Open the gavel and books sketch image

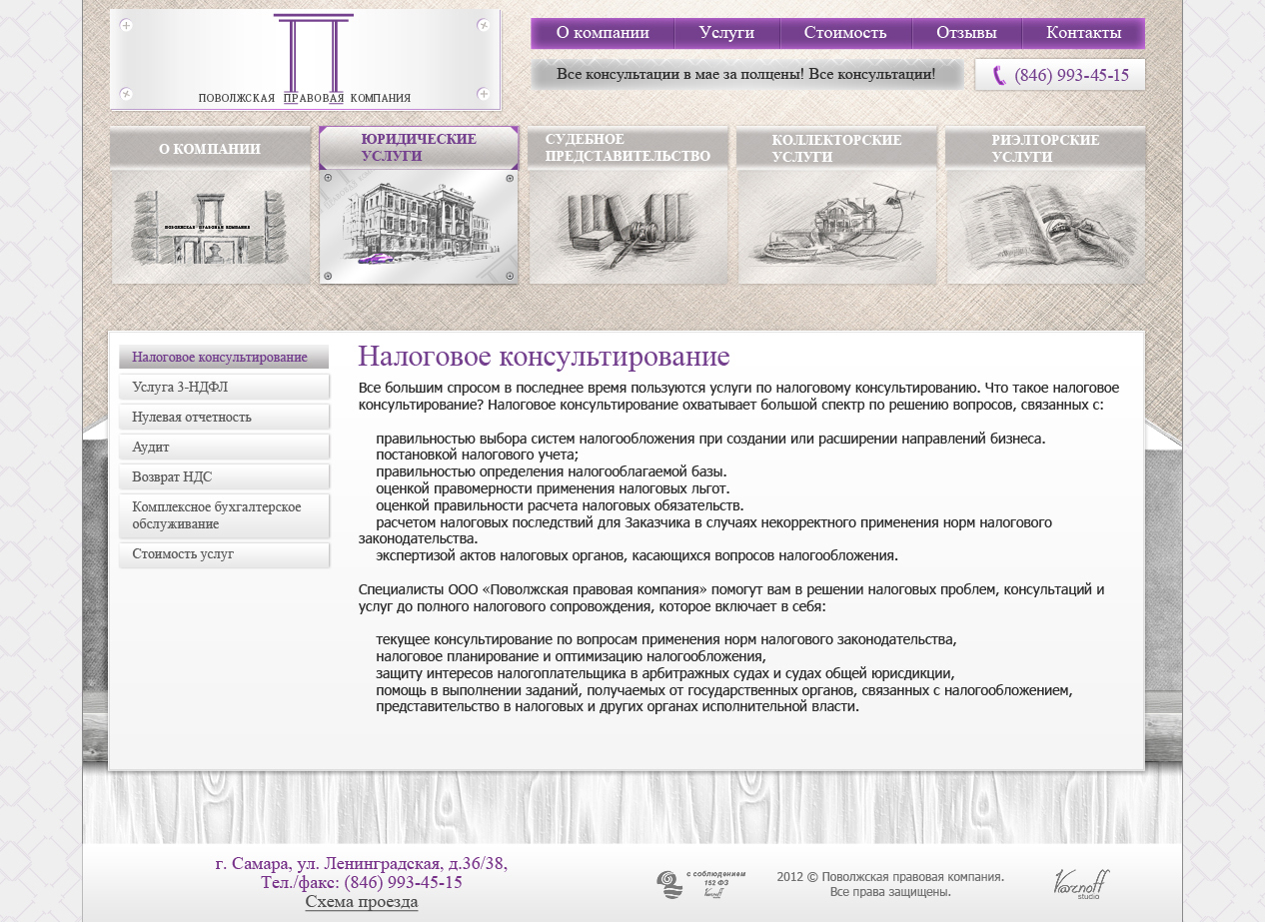[628, 227]
